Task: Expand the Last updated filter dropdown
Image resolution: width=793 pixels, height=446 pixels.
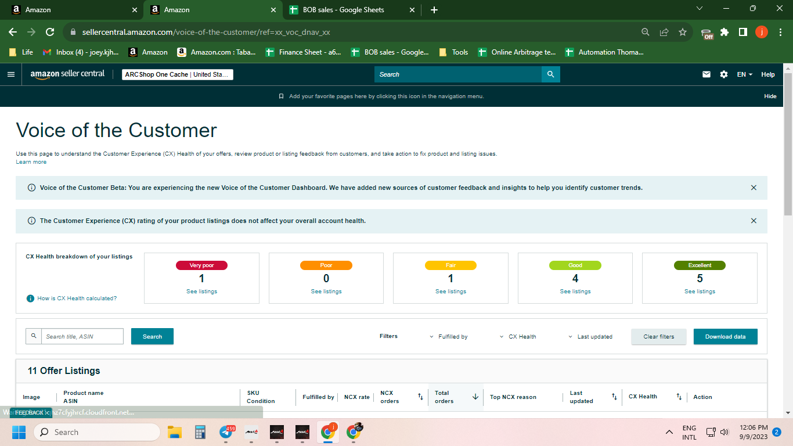Action: click(590, 337)
